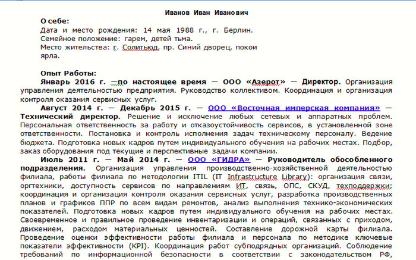This screenshot has height=260, width=416.
Task: Click the underlined word Infrastructure
Action: tap(252, 177)
